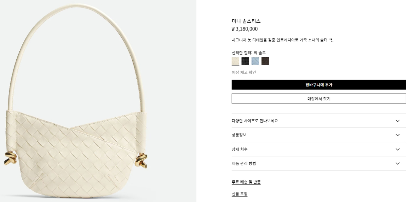The width and height of the screenshot is (407, 202).
Task: Choose the dark brown color swatch
Action: [x=265, y=61]
